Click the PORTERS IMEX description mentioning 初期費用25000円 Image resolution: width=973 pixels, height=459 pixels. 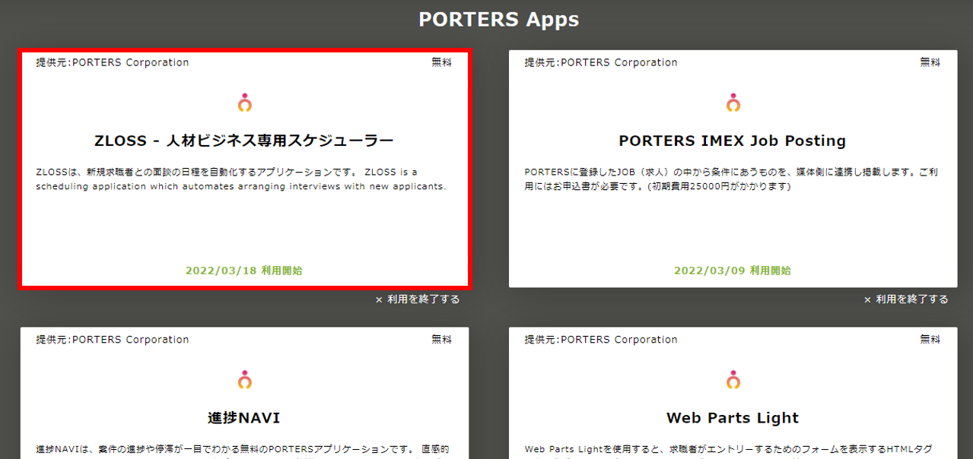tap(731, 179)
